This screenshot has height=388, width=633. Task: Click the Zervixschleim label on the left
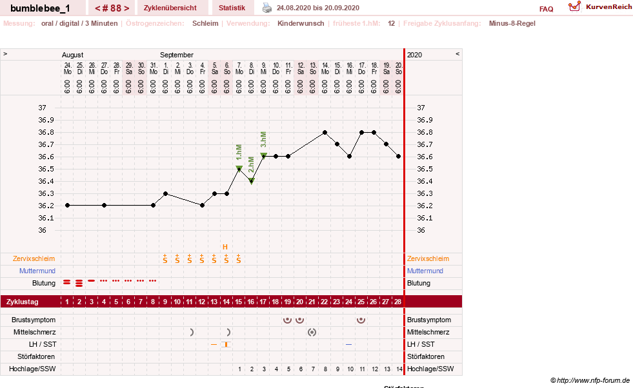click(34, 258)
